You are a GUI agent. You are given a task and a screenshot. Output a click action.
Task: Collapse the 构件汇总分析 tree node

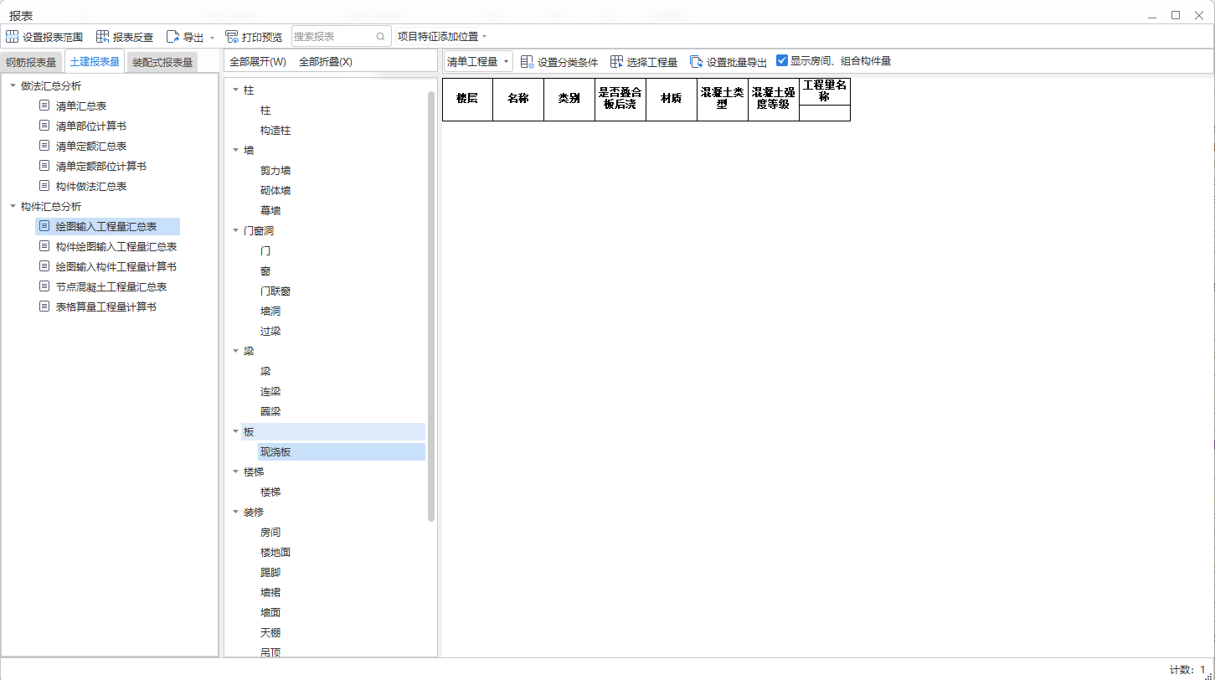(x=13, y=206)
